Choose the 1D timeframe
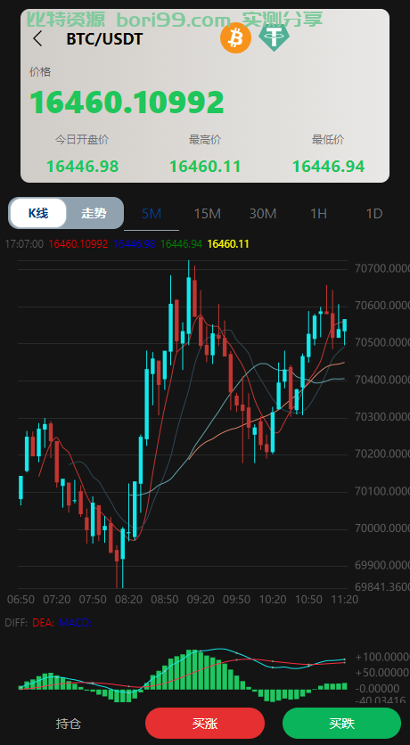The image size is (410, 745). point(374,214)
